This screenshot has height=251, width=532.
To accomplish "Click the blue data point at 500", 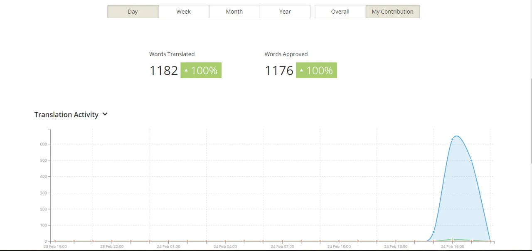I will point(471,160).
